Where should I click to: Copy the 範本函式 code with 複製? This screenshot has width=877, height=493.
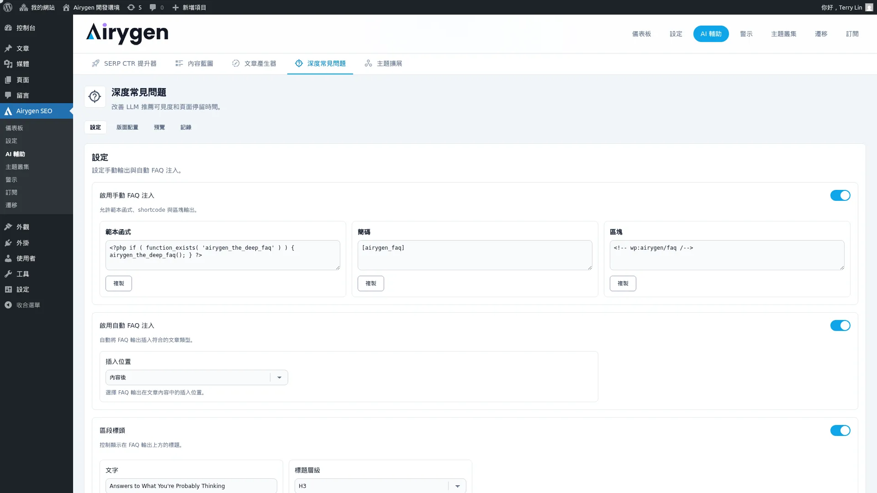point(119,283)
